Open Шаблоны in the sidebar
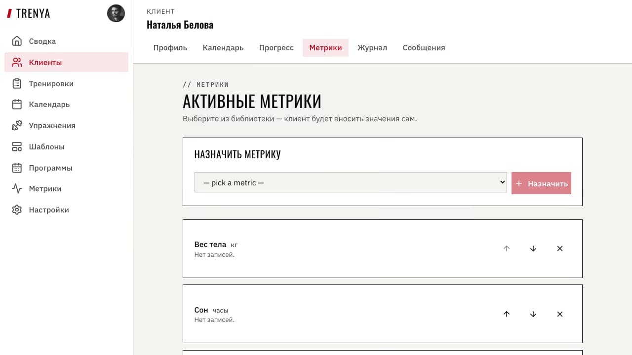632x355 pixels. [66, 146]
